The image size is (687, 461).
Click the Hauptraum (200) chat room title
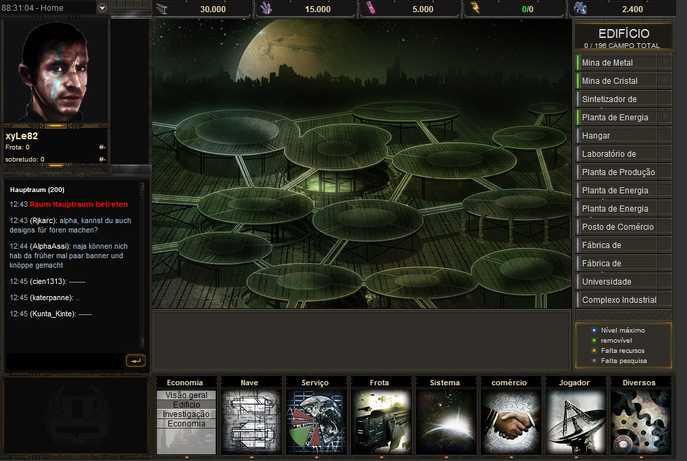click(37, 189)
